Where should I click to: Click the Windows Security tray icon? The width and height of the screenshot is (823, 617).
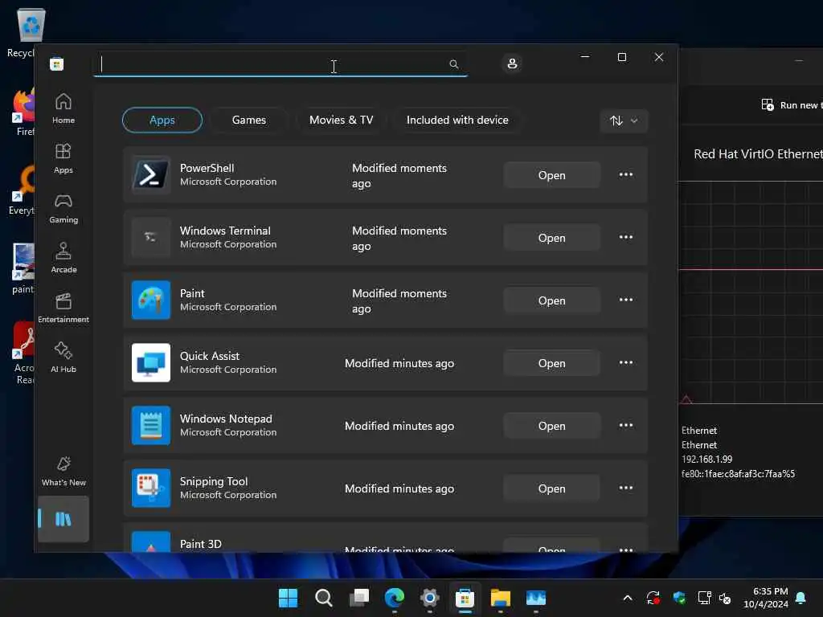pyautogui.click(x=679, y=598)
